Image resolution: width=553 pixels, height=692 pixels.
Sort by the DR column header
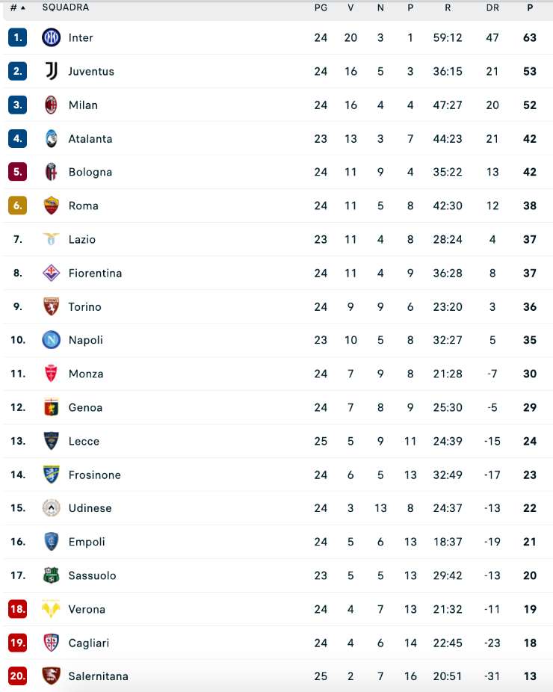[492, 7]
